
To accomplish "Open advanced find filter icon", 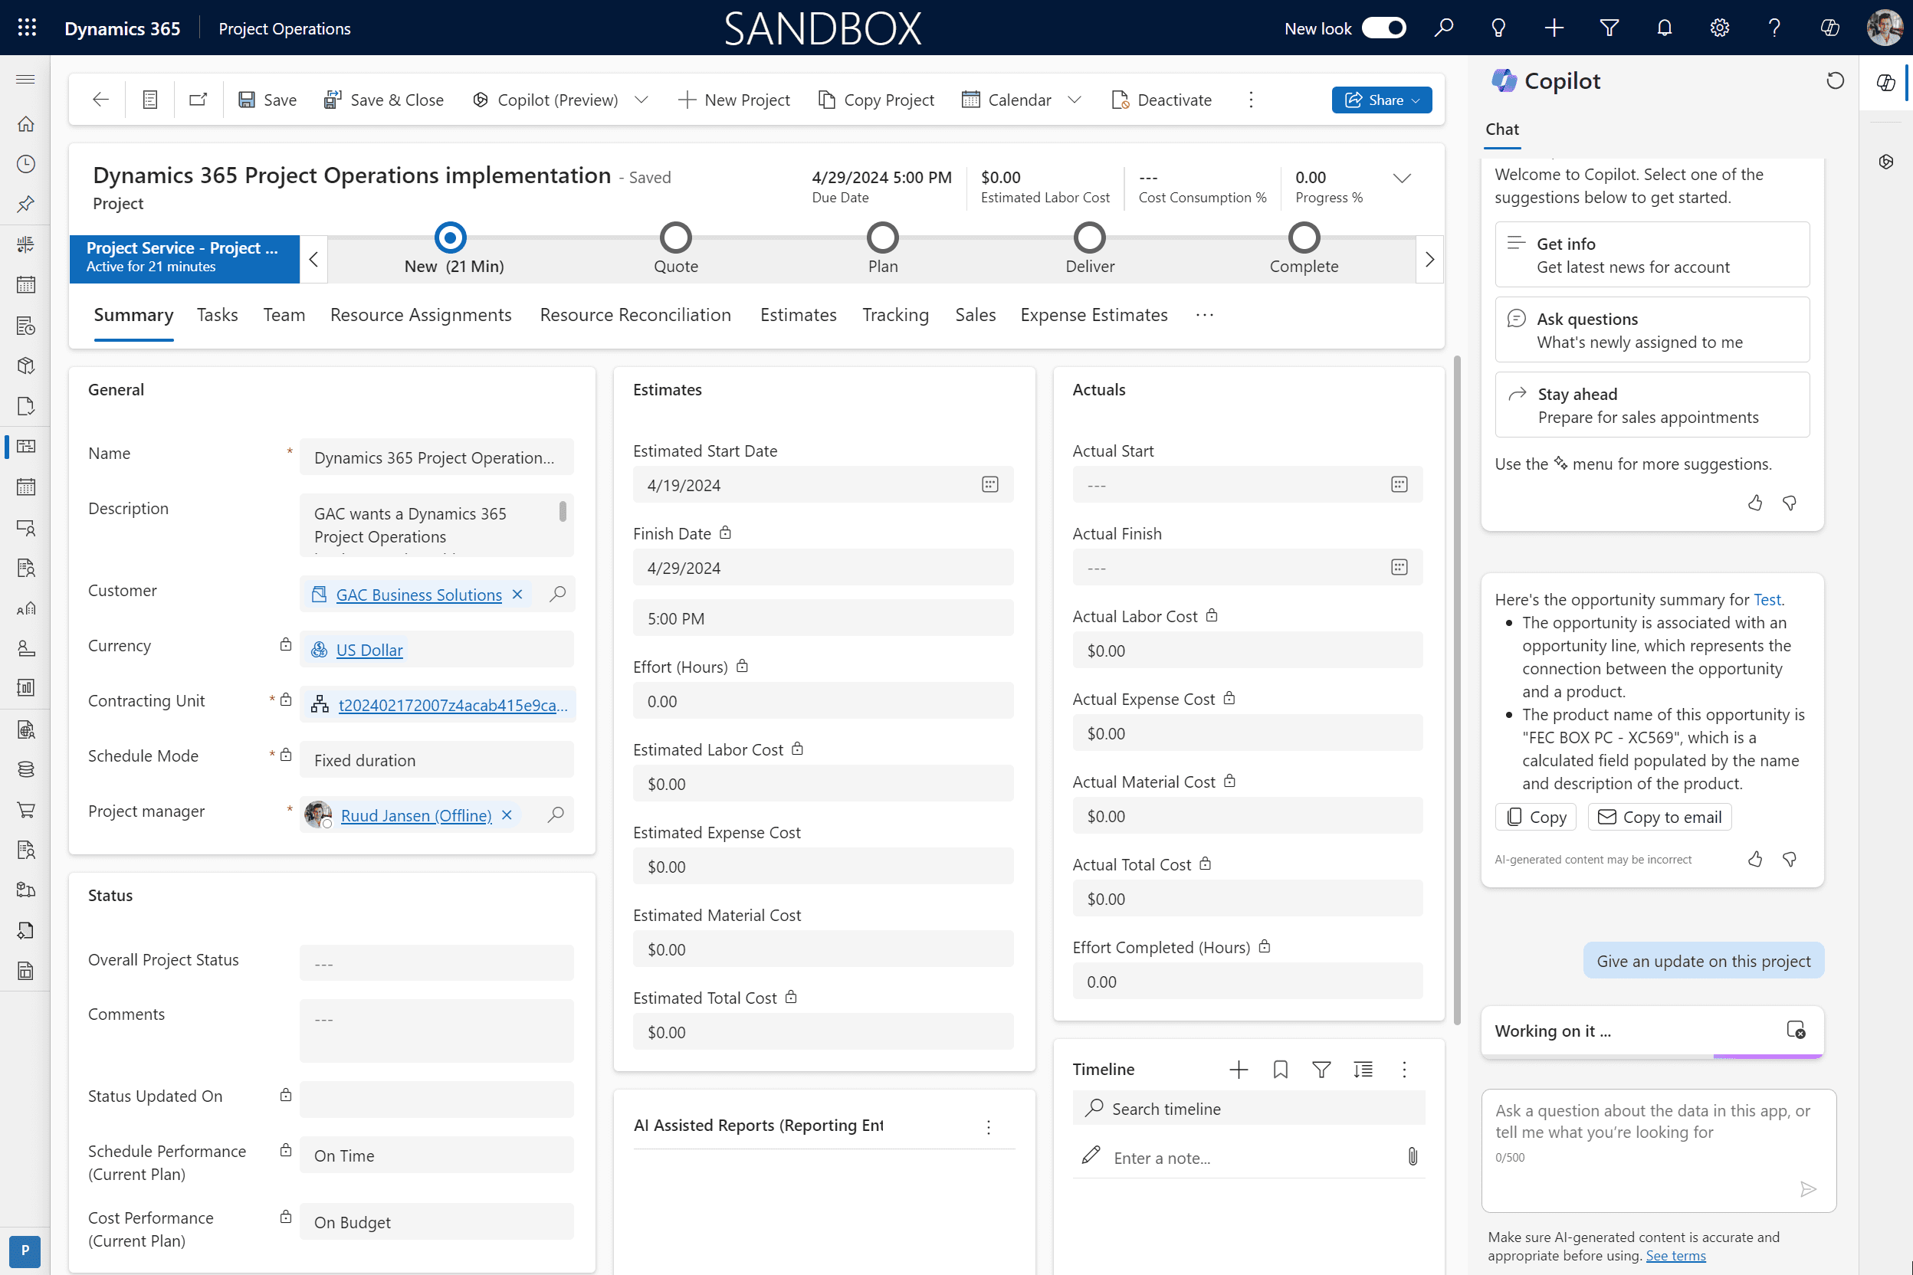I will [x=1609, y=28].
